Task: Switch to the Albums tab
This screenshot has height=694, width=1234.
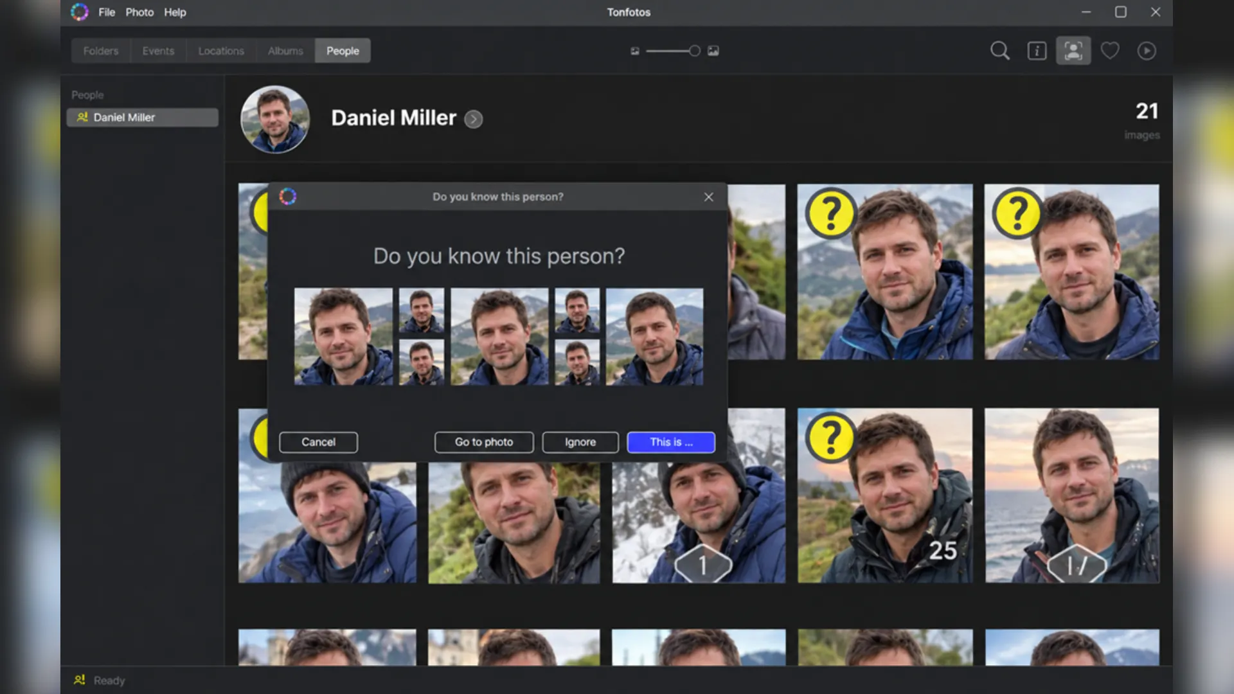Action: (285, 51)
